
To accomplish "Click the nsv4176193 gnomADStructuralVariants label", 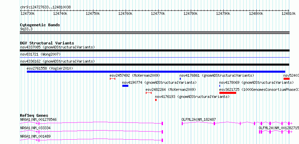I will [x=192, y=97].
